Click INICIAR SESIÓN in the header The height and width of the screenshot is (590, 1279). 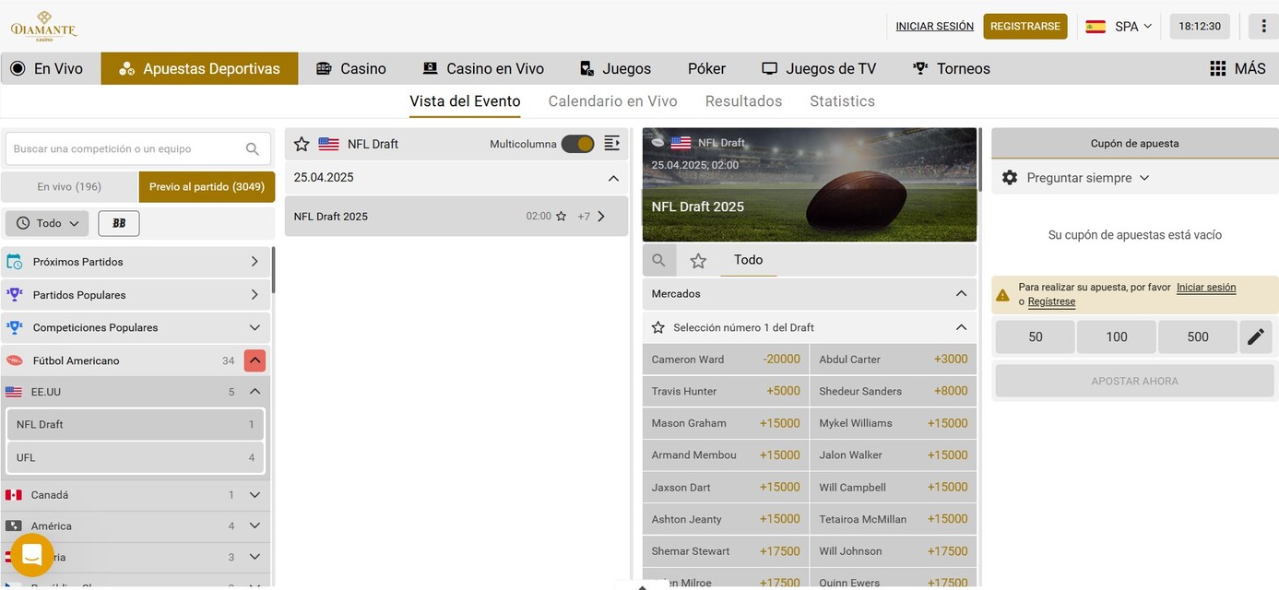point(935,27)
